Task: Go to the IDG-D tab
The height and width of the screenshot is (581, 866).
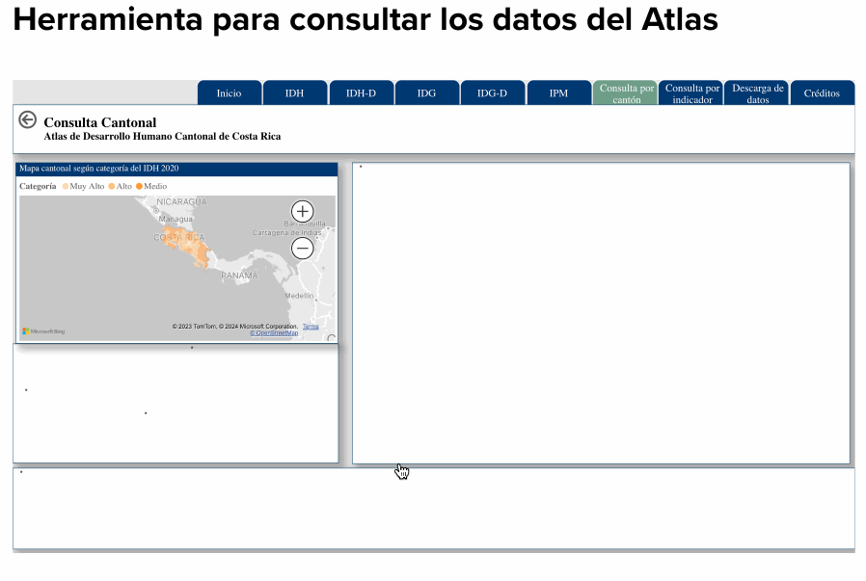Action: [492, 93]
